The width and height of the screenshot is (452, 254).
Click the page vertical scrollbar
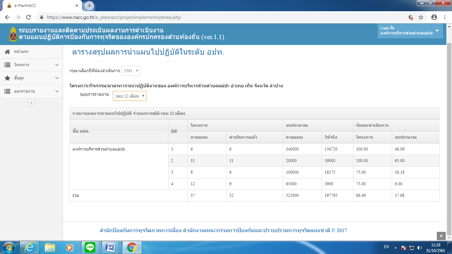click(x=449, y=132)
